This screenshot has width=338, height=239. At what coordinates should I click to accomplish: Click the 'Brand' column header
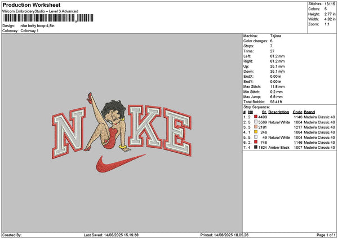tap(309, 112)
